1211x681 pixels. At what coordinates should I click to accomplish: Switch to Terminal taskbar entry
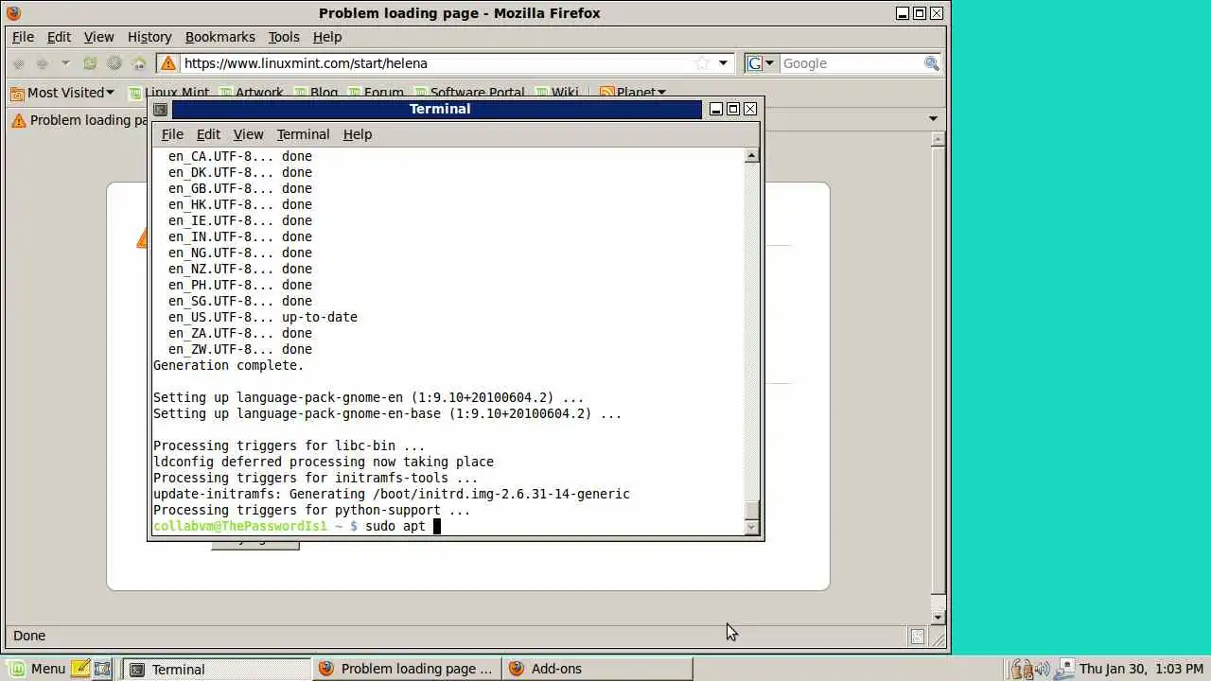coord(217,669)
